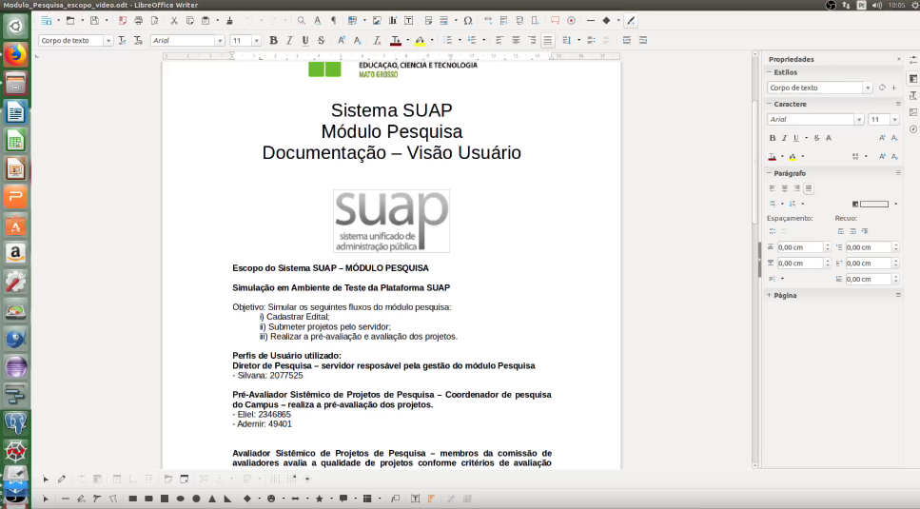Export as PDF icon in toolbar
Screen dimensions: 920x509
[122, 21]
